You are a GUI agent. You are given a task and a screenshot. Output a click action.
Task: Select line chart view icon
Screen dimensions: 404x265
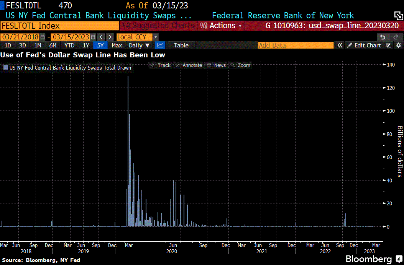click(160, 45)
